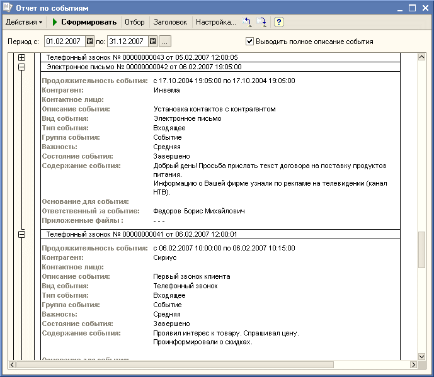Viewport: 434px width, 377px height.
Task: Open the Действия dropdown menu
Action: point(24,22)
